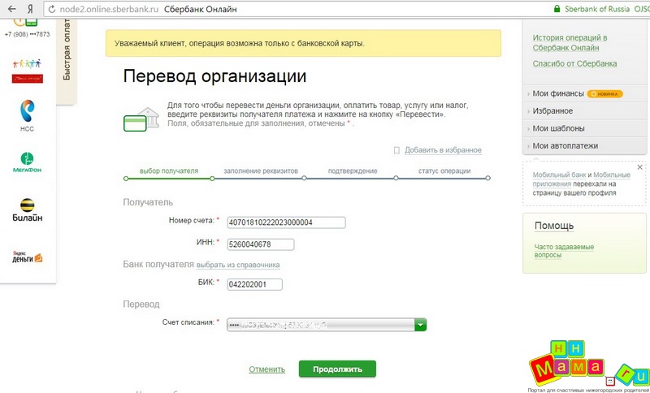Close the Мобильный банк notice with X
This screenshot has width=650, height=393.
(x=639, y=167)
